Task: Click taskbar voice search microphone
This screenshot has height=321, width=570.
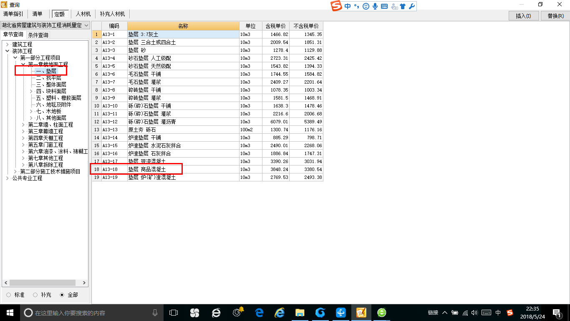Action: pyautogui.click(x=155, y=313)
